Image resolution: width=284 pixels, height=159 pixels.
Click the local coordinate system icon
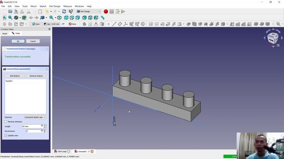pyautogui.click(x=126, y=24)
